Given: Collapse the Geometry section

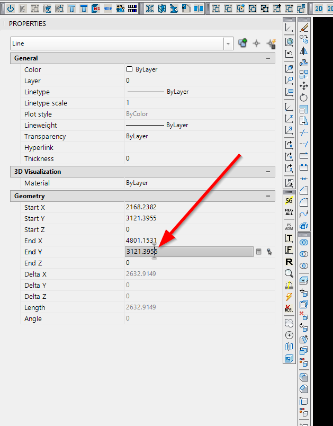Looking at the screenshot, I should tap(268, 196).
